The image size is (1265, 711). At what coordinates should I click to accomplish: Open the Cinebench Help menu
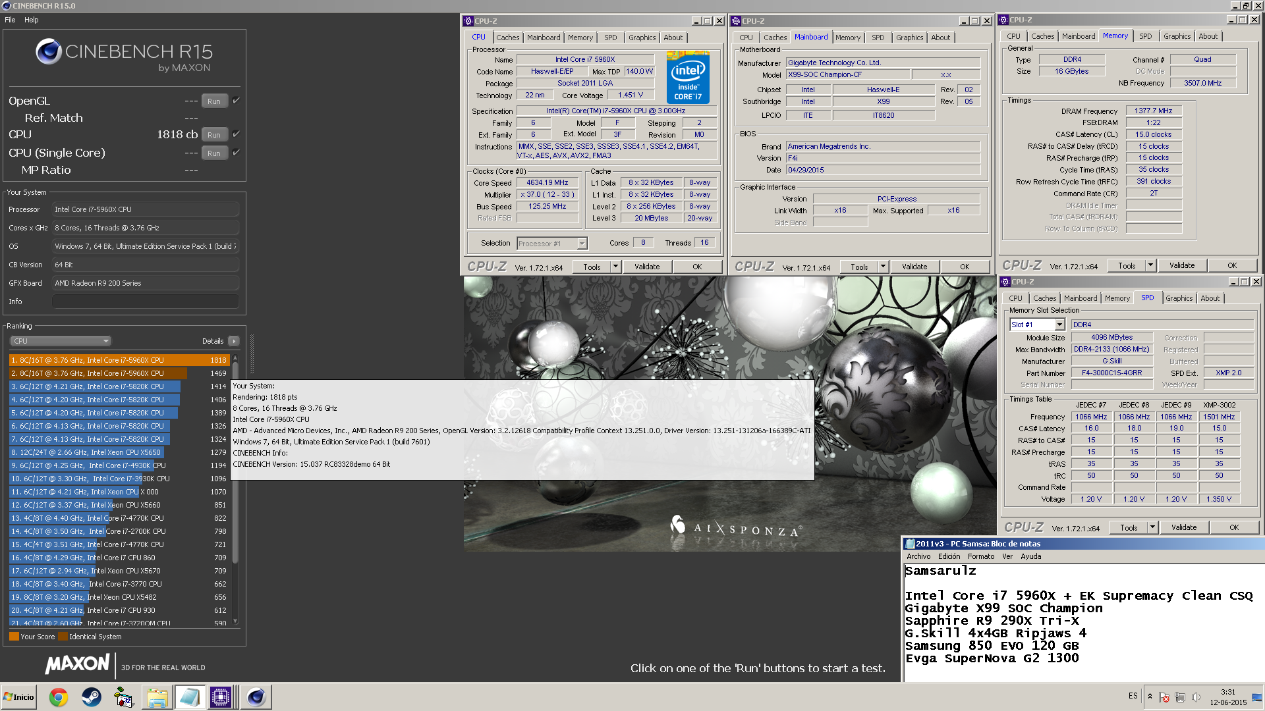(32, 20)
